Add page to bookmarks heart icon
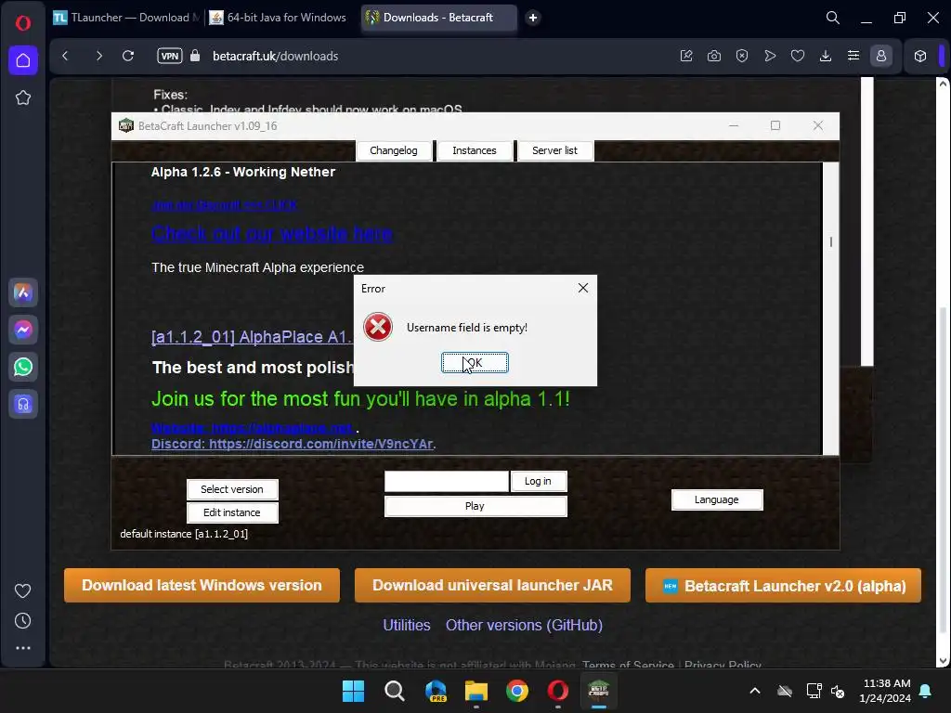 [798, 56]
